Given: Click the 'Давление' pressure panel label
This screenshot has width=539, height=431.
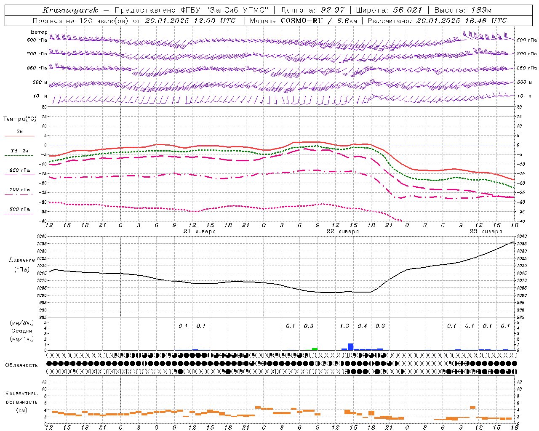Looking at the screenshot, I should point(22,260).
